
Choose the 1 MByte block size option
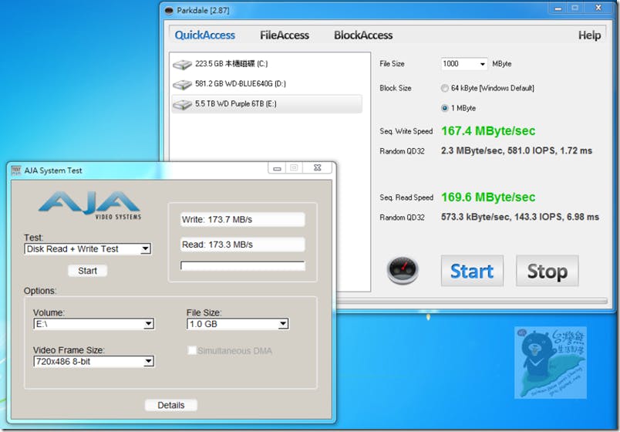coord(445,108)
